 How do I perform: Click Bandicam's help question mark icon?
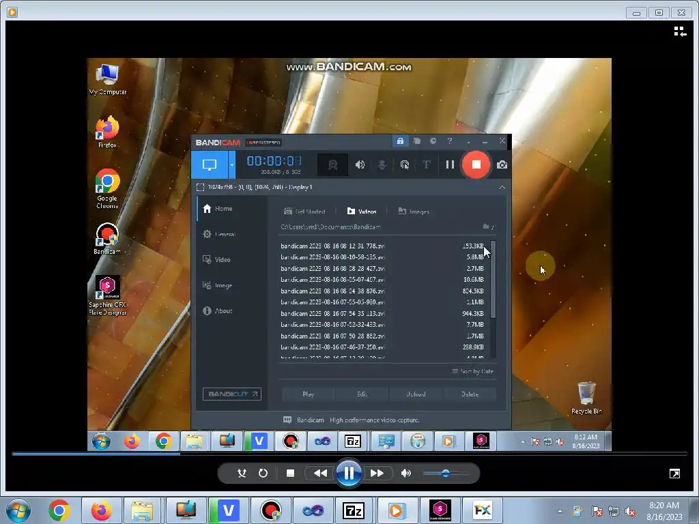(x=449, y=141)
